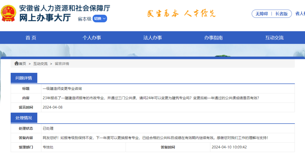This screenshot has height=153, width=305.
Task: Click the 内容 row label
Action: (x=26, y=98)
